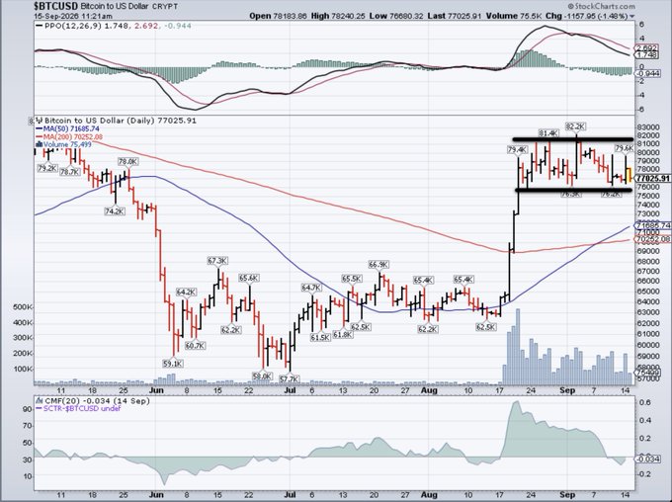Click the 61.8K low annotation

343,334
